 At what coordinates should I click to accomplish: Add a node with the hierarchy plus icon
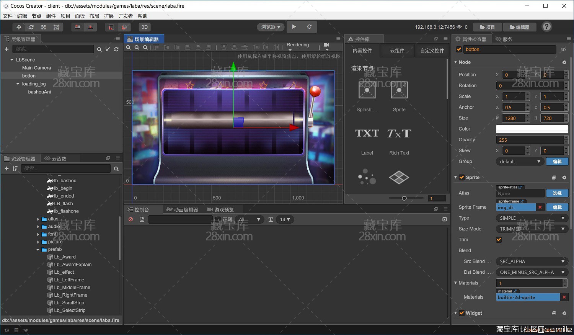(7, 49)
